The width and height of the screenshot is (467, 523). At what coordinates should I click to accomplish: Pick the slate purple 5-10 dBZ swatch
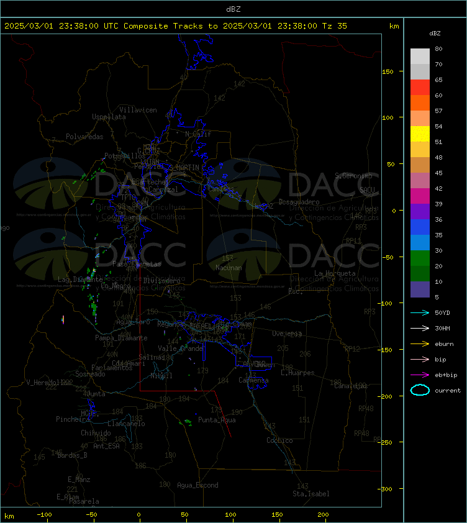tap(420, 289)
